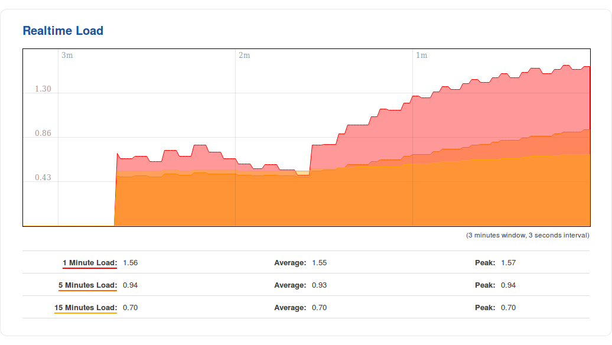Click the 1 minute peak value 1.57

point(508,263)
